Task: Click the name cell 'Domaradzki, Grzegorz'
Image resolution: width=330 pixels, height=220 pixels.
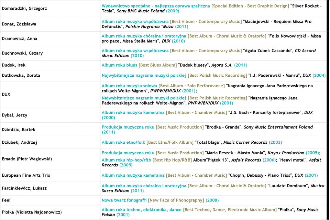Action: pyautogui.click(x=50, y=8)
